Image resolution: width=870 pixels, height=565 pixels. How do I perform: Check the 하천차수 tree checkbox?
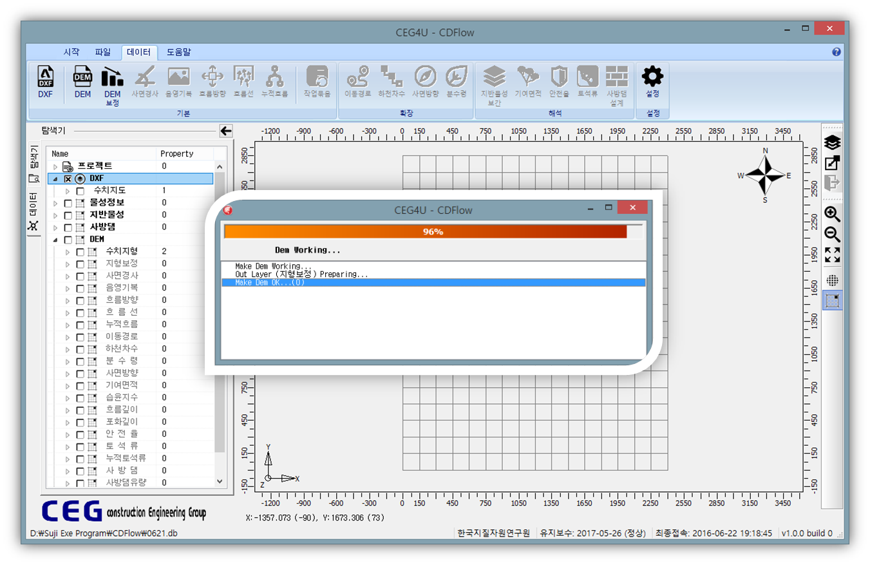coord(80,349)
